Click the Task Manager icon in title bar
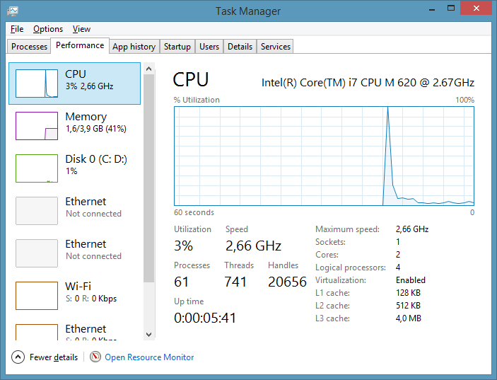This screenshot has width=497, height=380. point(13,11)
